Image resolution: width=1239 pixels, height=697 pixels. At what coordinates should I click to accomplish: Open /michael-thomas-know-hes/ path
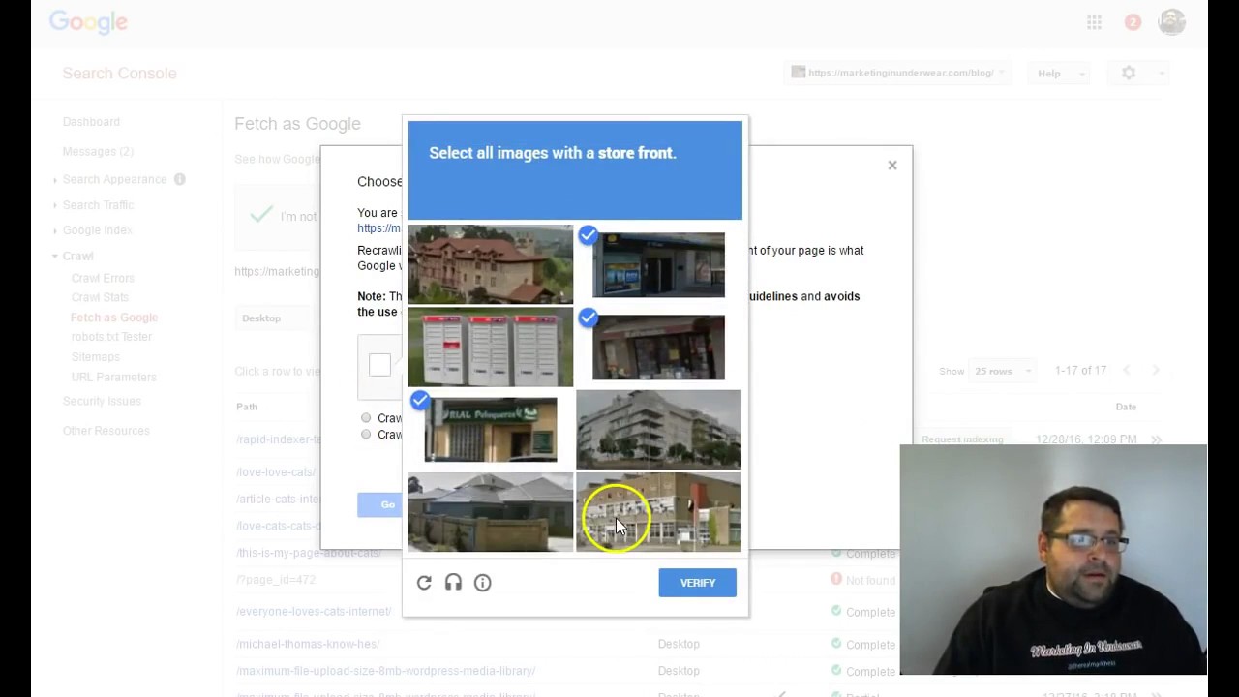coord(308,644)
